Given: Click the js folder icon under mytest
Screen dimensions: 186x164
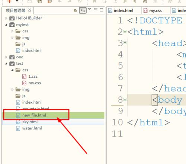Looking at the screenshot, I should [x=18, y=44].
